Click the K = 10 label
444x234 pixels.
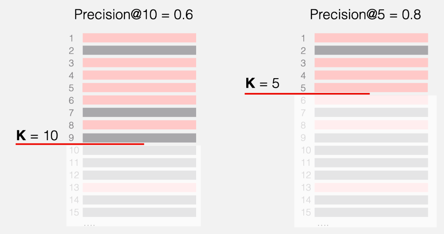pyautogui.click(x=37, y=136)
